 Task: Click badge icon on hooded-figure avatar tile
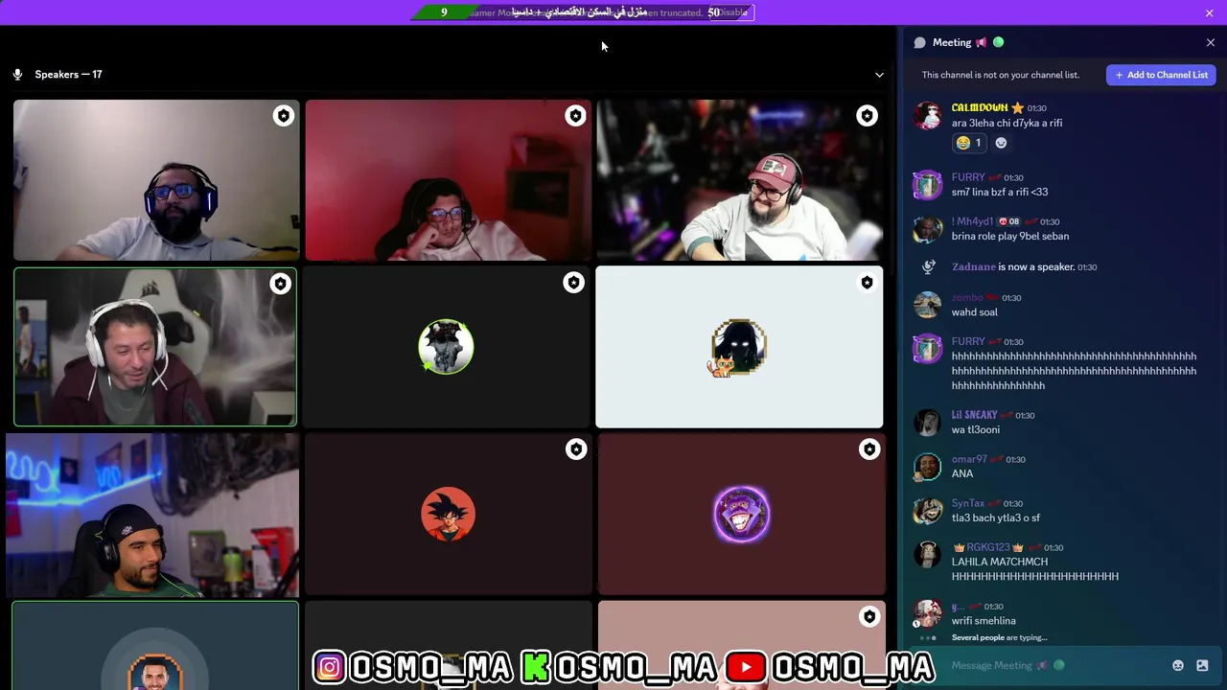point(867,283)
